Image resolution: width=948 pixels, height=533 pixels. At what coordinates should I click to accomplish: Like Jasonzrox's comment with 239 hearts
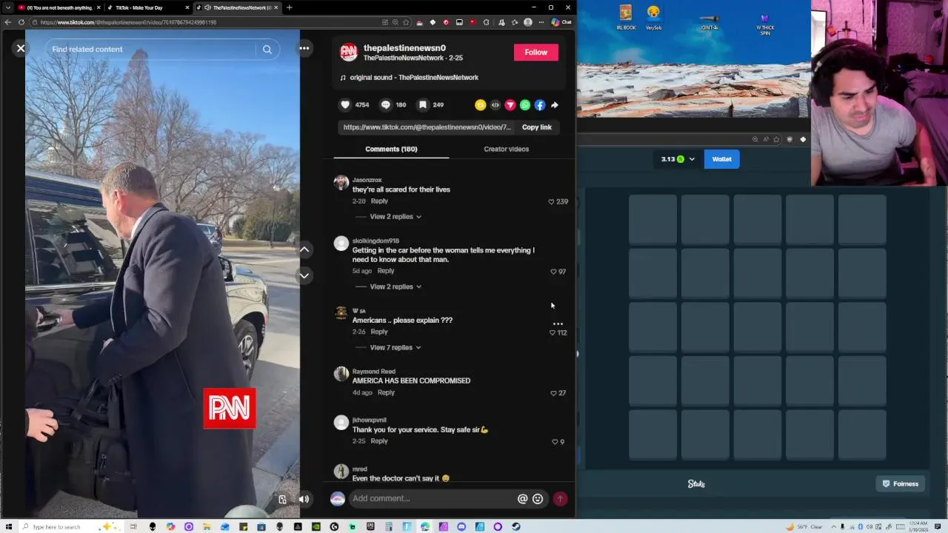(x=551, y=201)
